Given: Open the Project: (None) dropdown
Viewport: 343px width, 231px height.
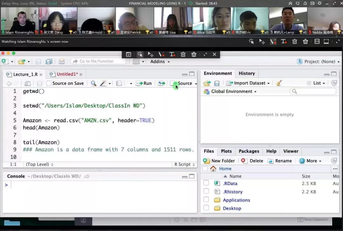Looking at the screenshot, I should [318, 62].
